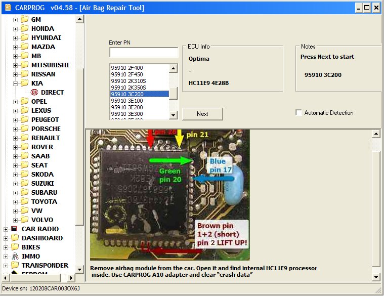Expand the ROVER tree node

[x=15, y=147]
